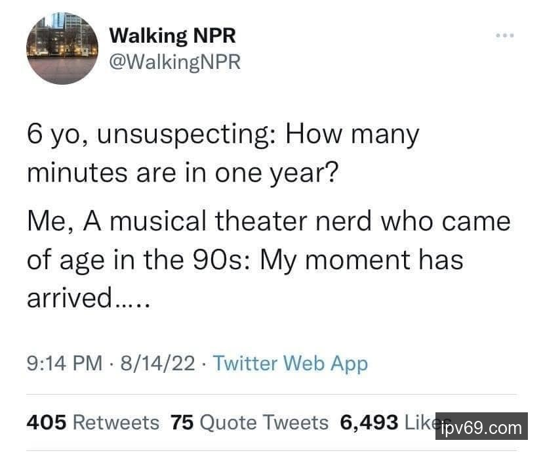Click the Walking NPR profile avatar

(x=62, y=48)
